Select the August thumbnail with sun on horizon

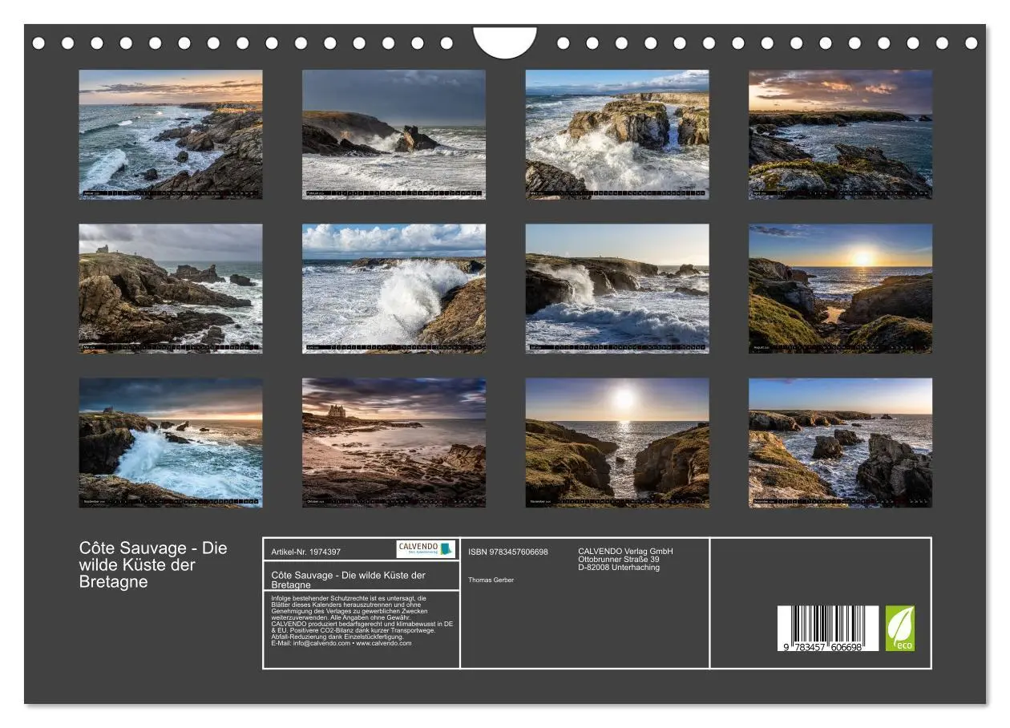tap(840, 289)
